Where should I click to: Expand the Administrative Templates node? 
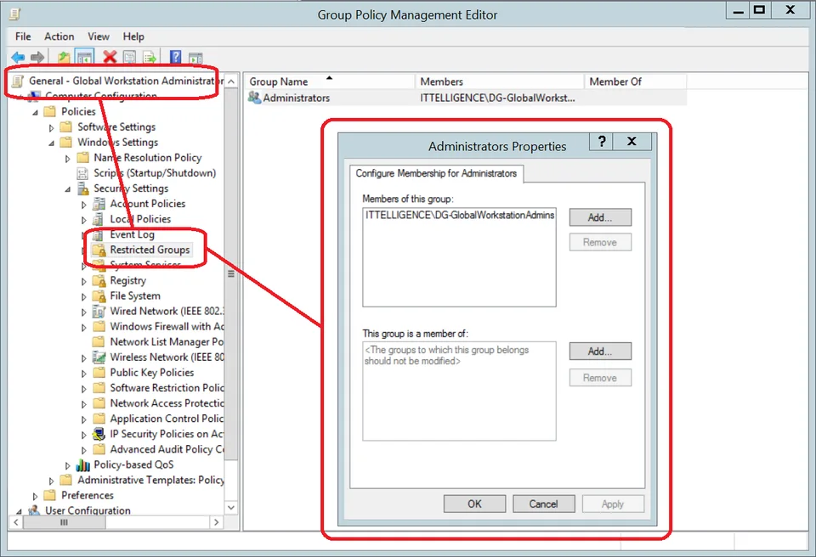coord(51,481)
